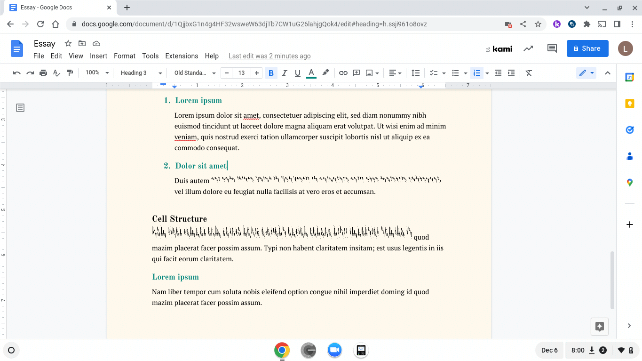642x361 pixels.
Task: Expand the 100% zoom dropdown
Action: (97, 73)
